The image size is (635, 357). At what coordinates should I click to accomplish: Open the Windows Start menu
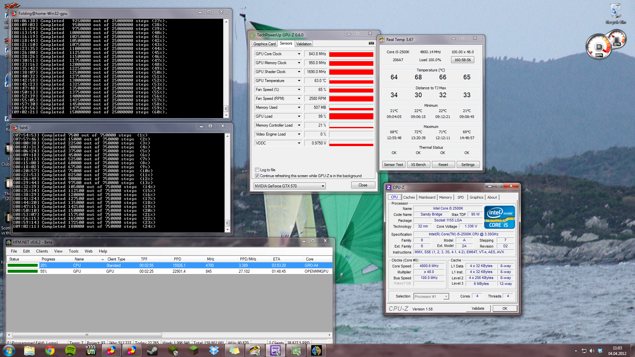point(9,350)
